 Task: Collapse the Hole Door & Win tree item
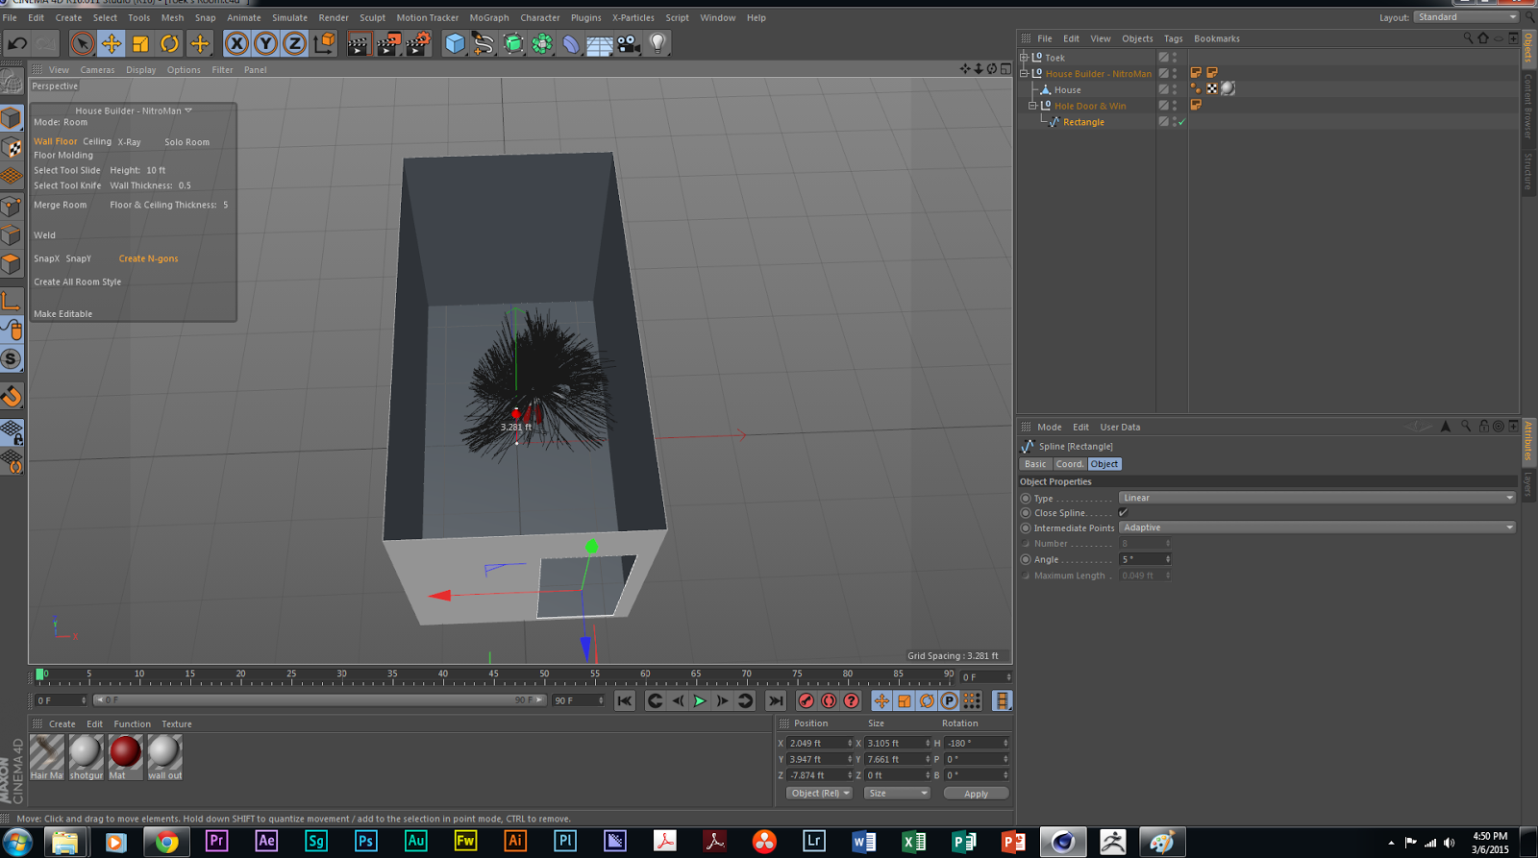pyautogui.click(x=1032, y=106)
